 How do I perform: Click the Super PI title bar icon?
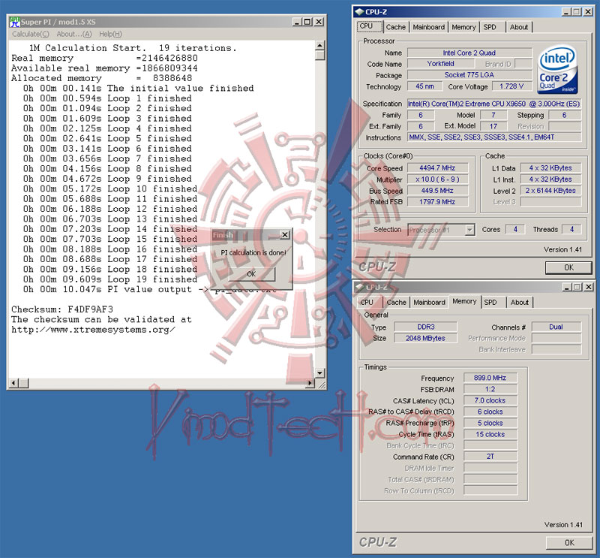click(14, 22)
